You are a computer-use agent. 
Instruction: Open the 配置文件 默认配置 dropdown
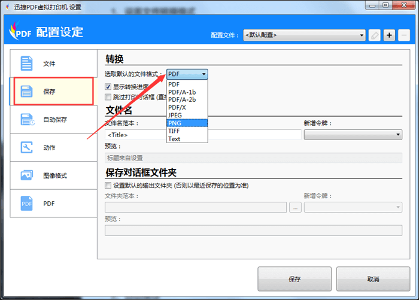coord(304,35)
